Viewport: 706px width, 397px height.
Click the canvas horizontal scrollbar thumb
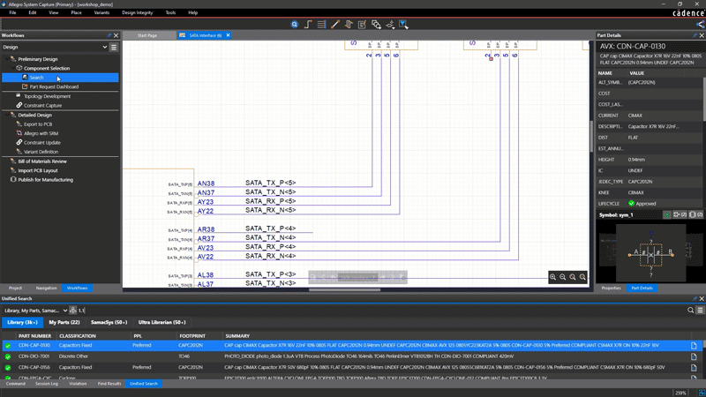(x=344, y=290)
